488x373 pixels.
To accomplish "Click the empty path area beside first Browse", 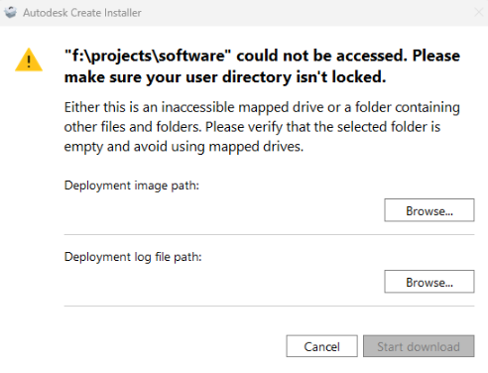I will tap(221, 210).
